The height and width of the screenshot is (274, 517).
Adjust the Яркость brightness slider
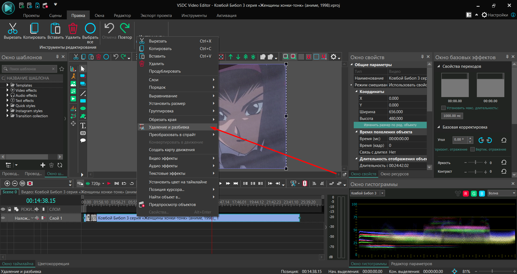pos(476,162)
